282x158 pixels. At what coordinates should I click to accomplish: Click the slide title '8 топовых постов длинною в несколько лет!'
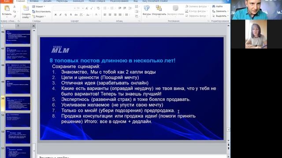coord(112,61)
